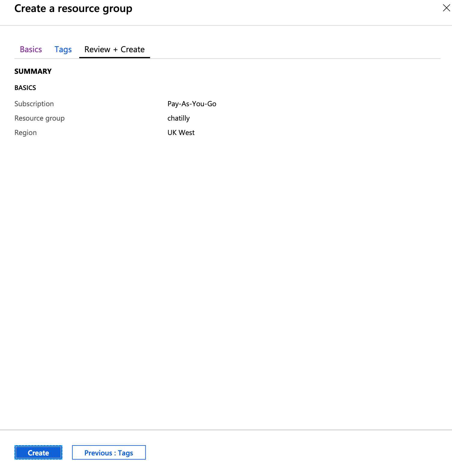The height and width of the screenshot is (474, 452).
Task: Click the SUMMARY heading
Action: click(33, 71)
